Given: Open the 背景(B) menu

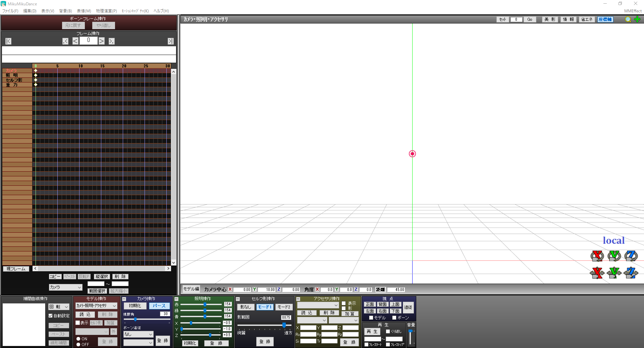Looking at the screenshot, I should point(66,11).
